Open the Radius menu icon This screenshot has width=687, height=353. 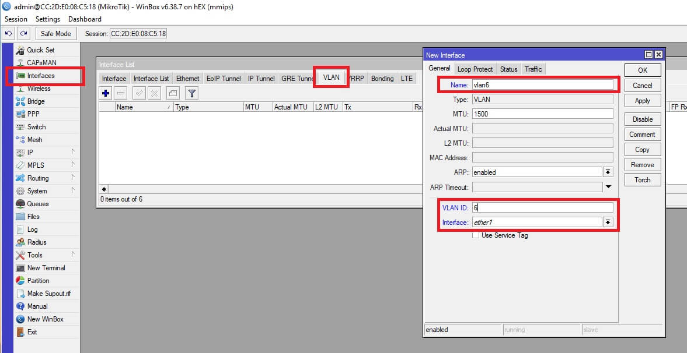click(20, 242)
